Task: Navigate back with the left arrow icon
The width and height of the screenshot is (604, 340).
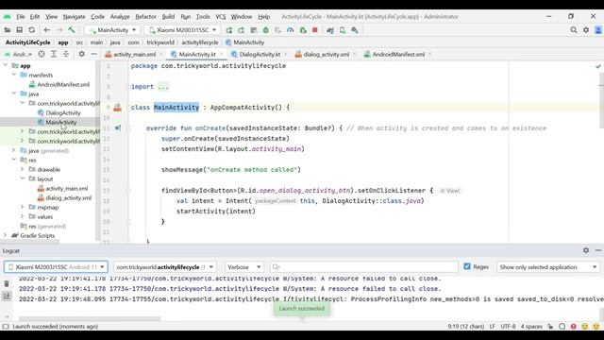Action: (47, 30)
